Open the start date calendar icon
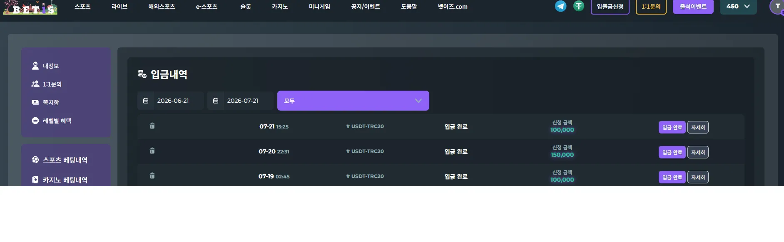This screenshot has width=784, height=242. click(x=146, y=101)
